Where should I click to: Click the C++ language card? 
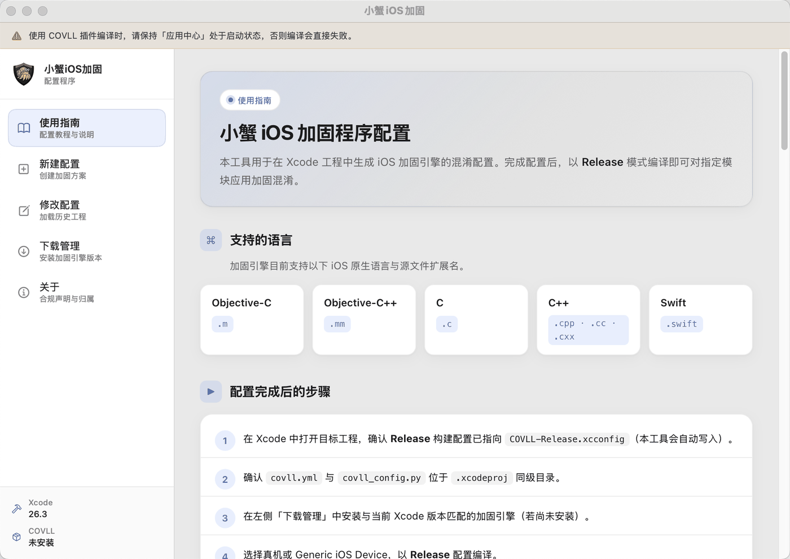[x=589, y=320]
